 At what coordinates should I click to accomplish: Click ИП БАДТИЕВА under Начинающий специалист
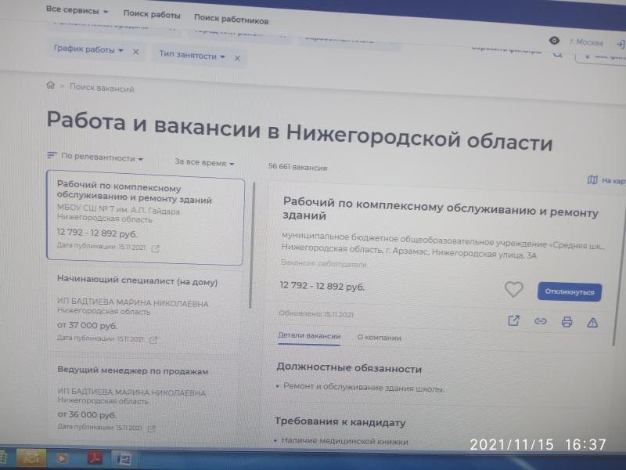(x=132, y=303)
